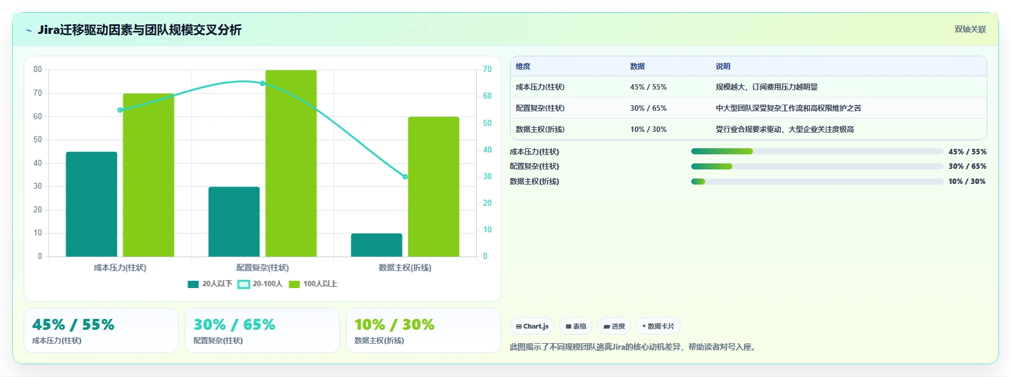Image resolution: width=1011 pixels, height=377 pixels.
Task: Click the 进度 tag chip
Action: pyautogui.click(x=614, y=326)
